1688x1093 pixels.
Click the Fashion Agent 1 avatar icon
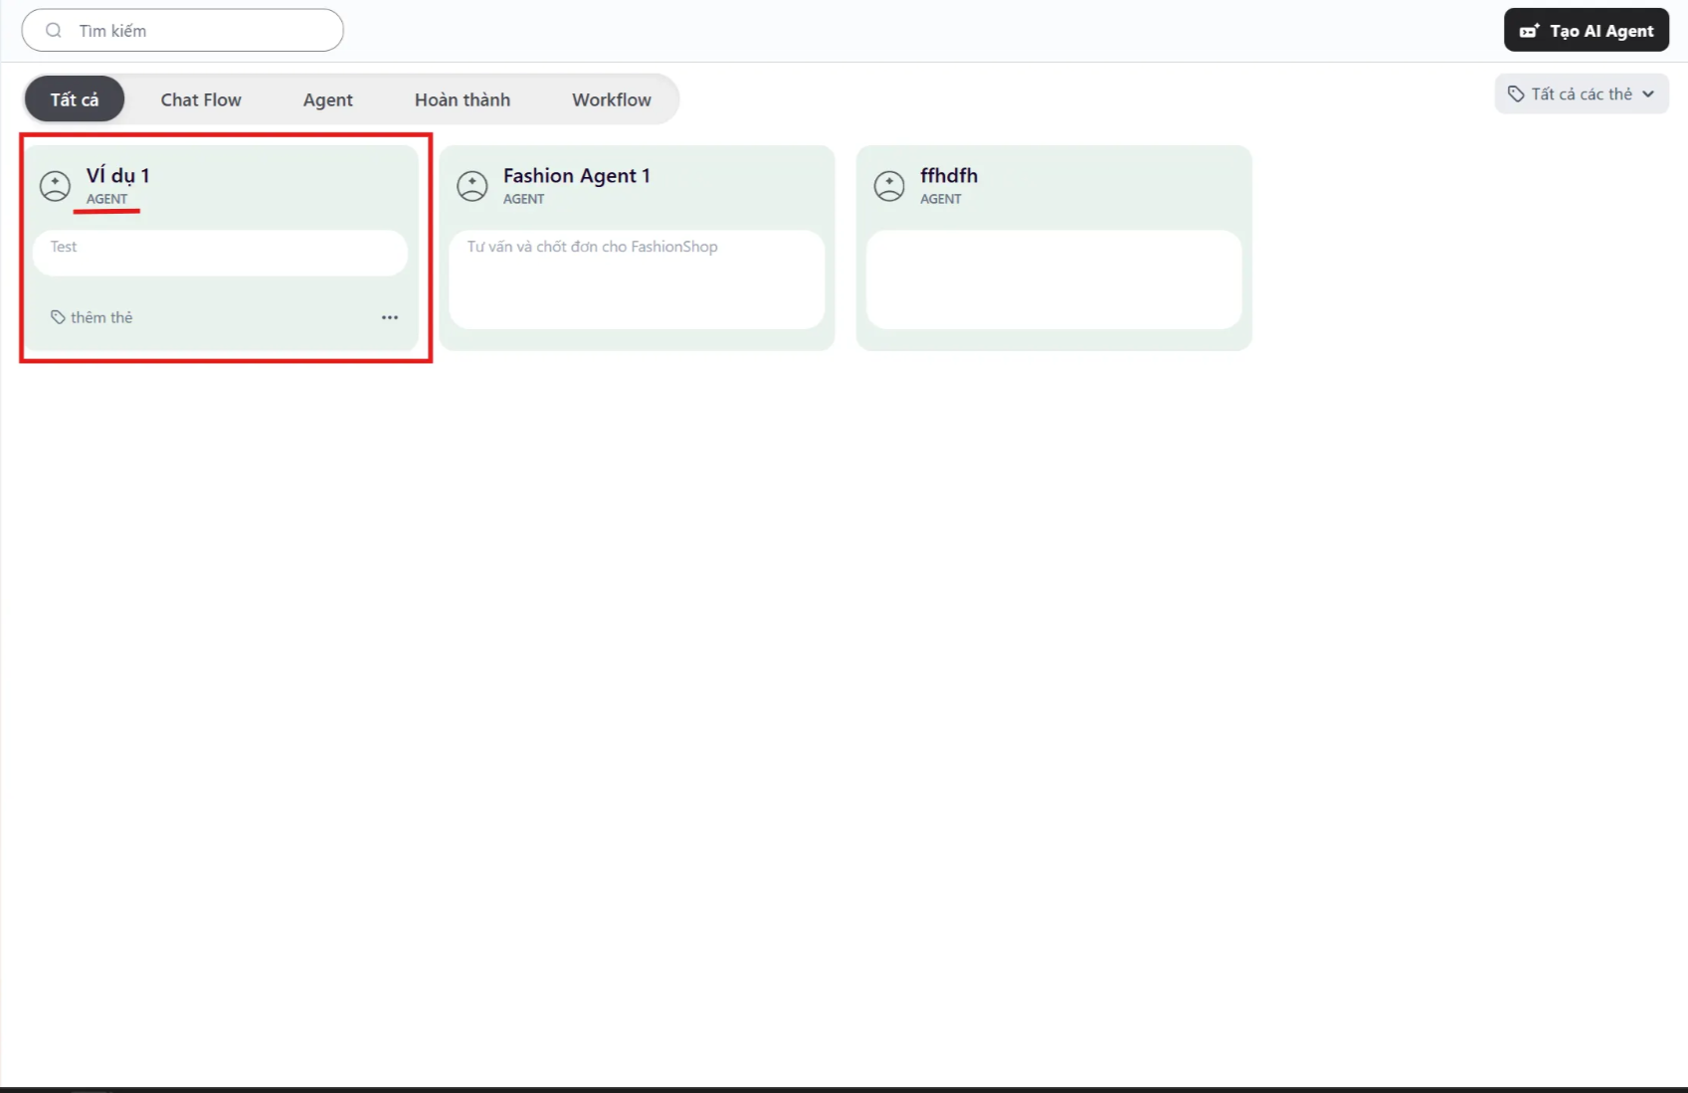(x=471, y=186)
